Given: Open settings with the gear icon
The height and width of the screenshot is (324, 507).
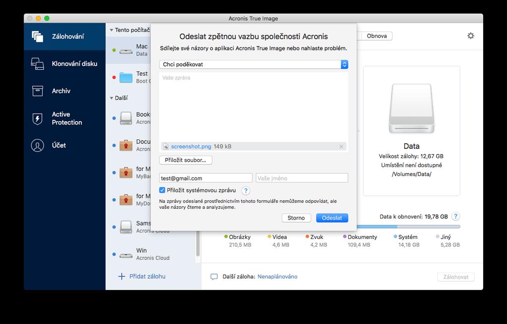Looking at the screenshot, I should [x=471, y=36].
